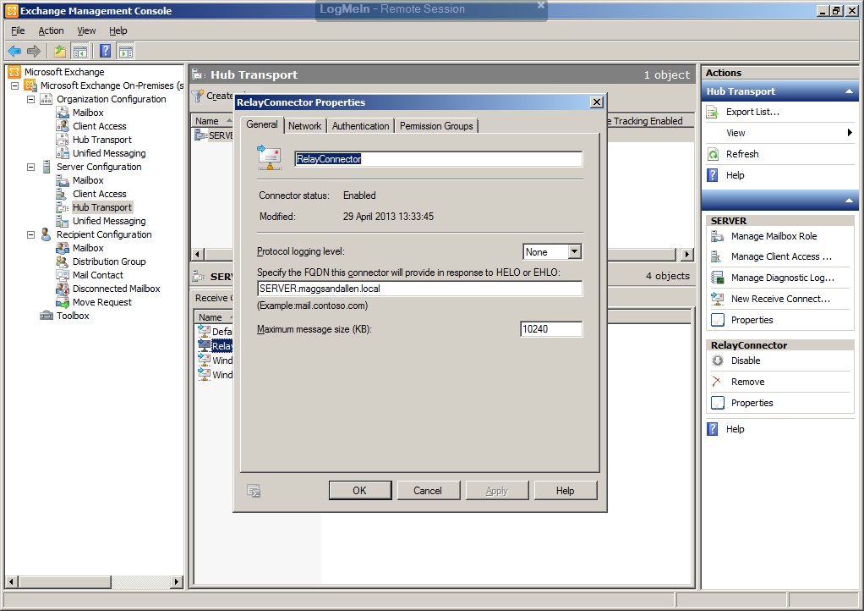
Task: Click the Microsoft Exchange root icon
Action: 15,72
